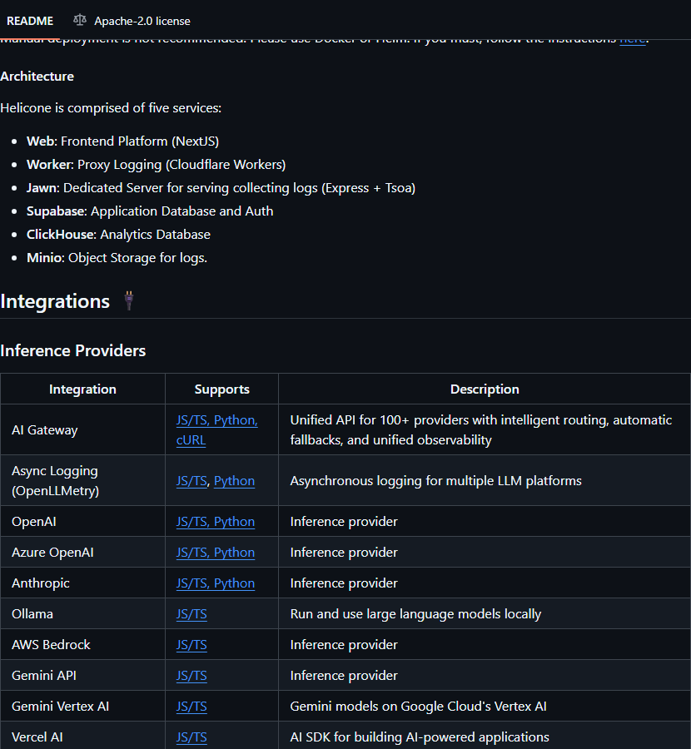Click "AI SDK for building AI-powered applications"
The width and height of the screenshot is (691, 749).
420,737
